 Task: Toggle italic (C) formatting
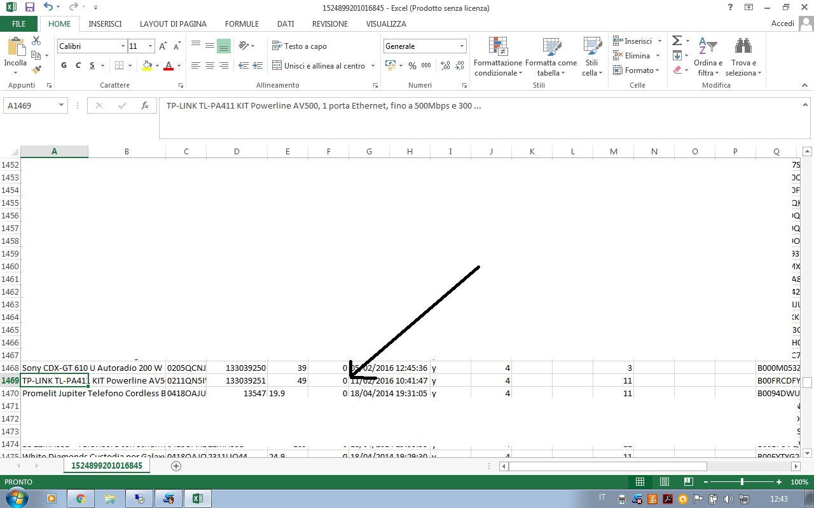(78, 65)
